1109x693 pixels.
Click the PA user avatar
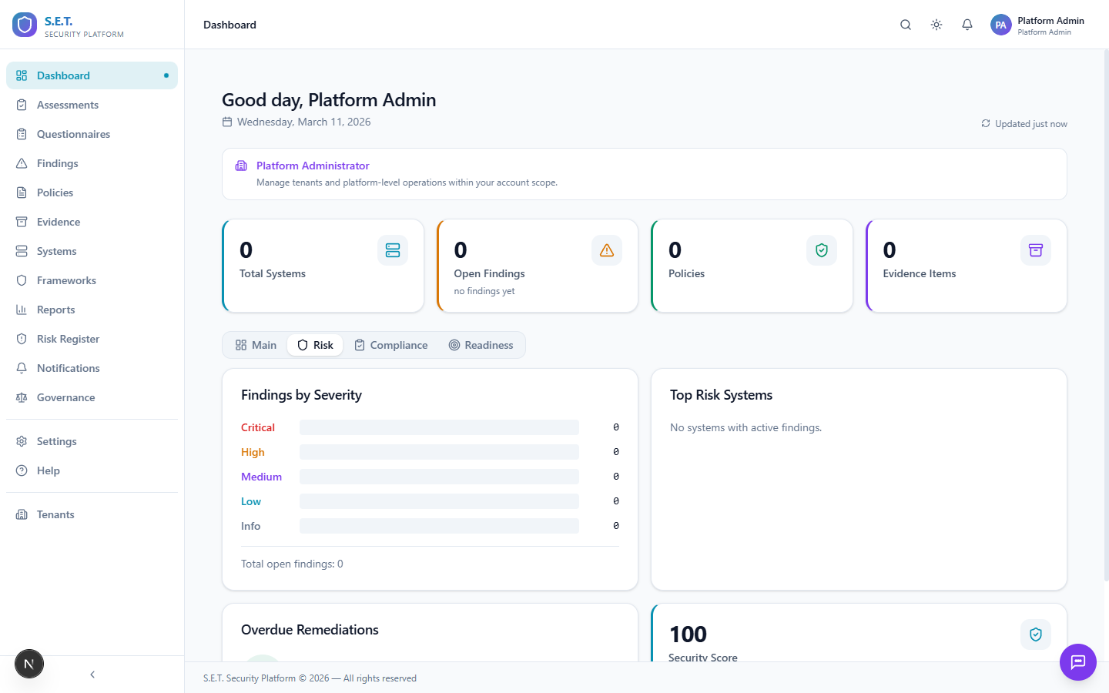point(1000,25)
